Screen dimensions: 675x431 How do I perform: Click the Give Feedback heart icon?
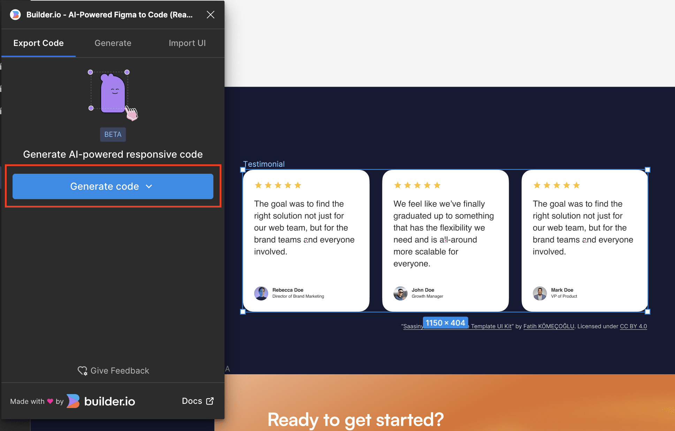(x=82, y=371)
